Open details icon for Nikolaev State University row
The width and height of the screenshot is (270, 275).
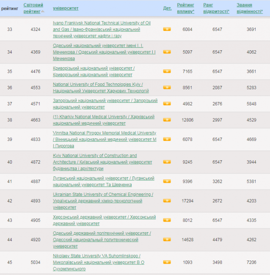[167, 262]
